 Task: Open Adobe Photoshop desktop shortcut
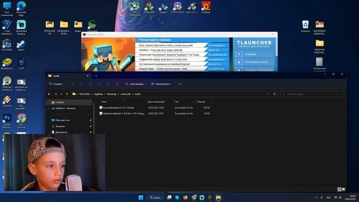click(7, 121)
